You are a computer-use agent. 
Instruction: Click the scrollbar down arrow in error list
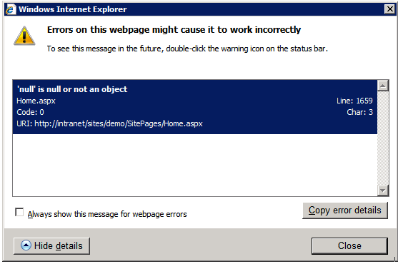point(383,191)
